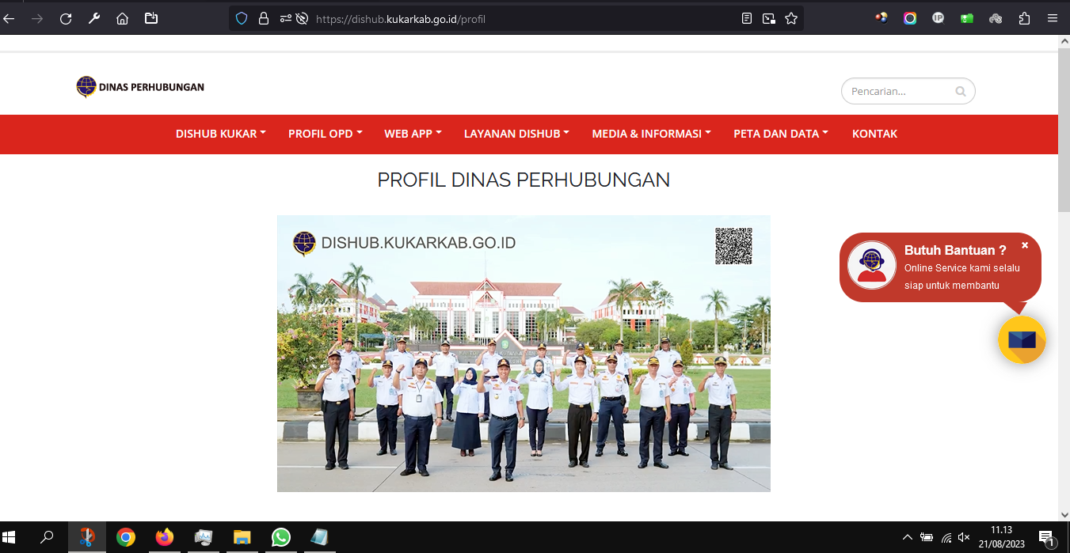Bookmark this page with the star icon
This screenshot has height=553, width=1070.
[x=790, y=18]
